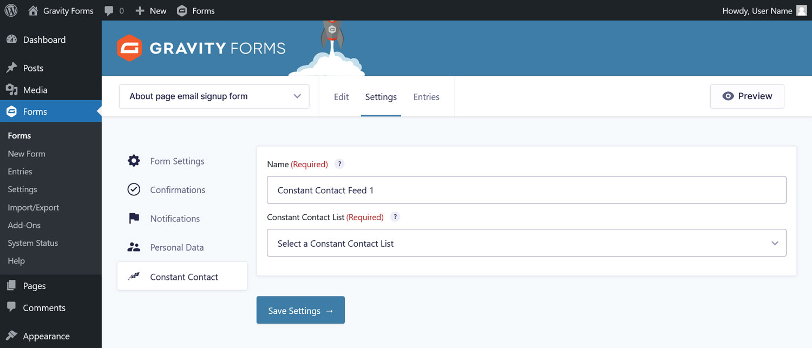
Task: Click the Preview button
Action: [x=747, y=96]
